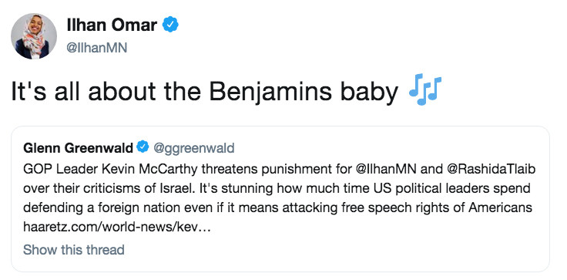
Task: Click verified badge beside Glenn Greenwald
Action: click(143, 147)
